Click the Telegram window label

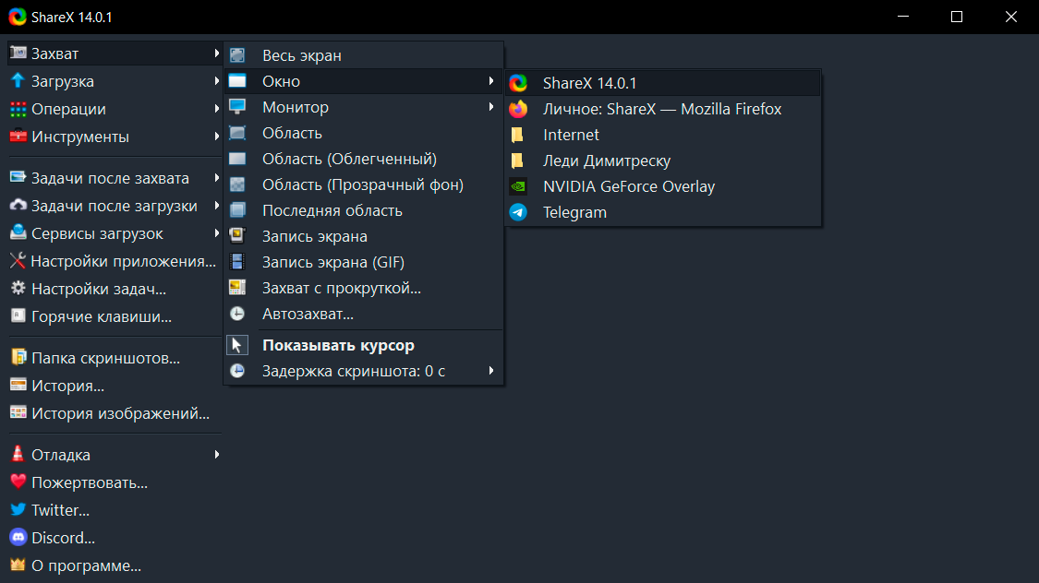point(574,212)
